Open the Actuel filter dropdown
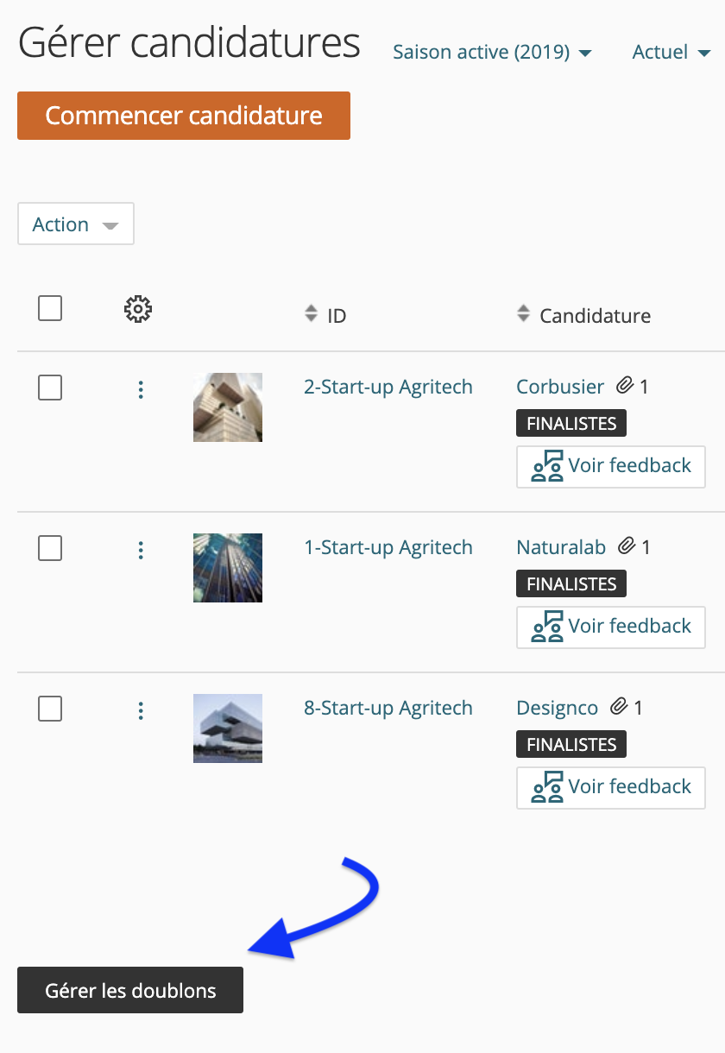 (x=671, y=52)
